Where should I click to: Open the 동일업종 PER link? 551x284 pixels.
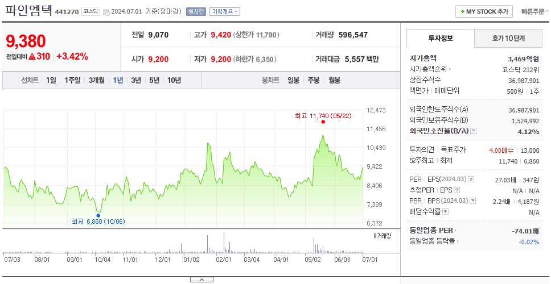click(433, 231)
